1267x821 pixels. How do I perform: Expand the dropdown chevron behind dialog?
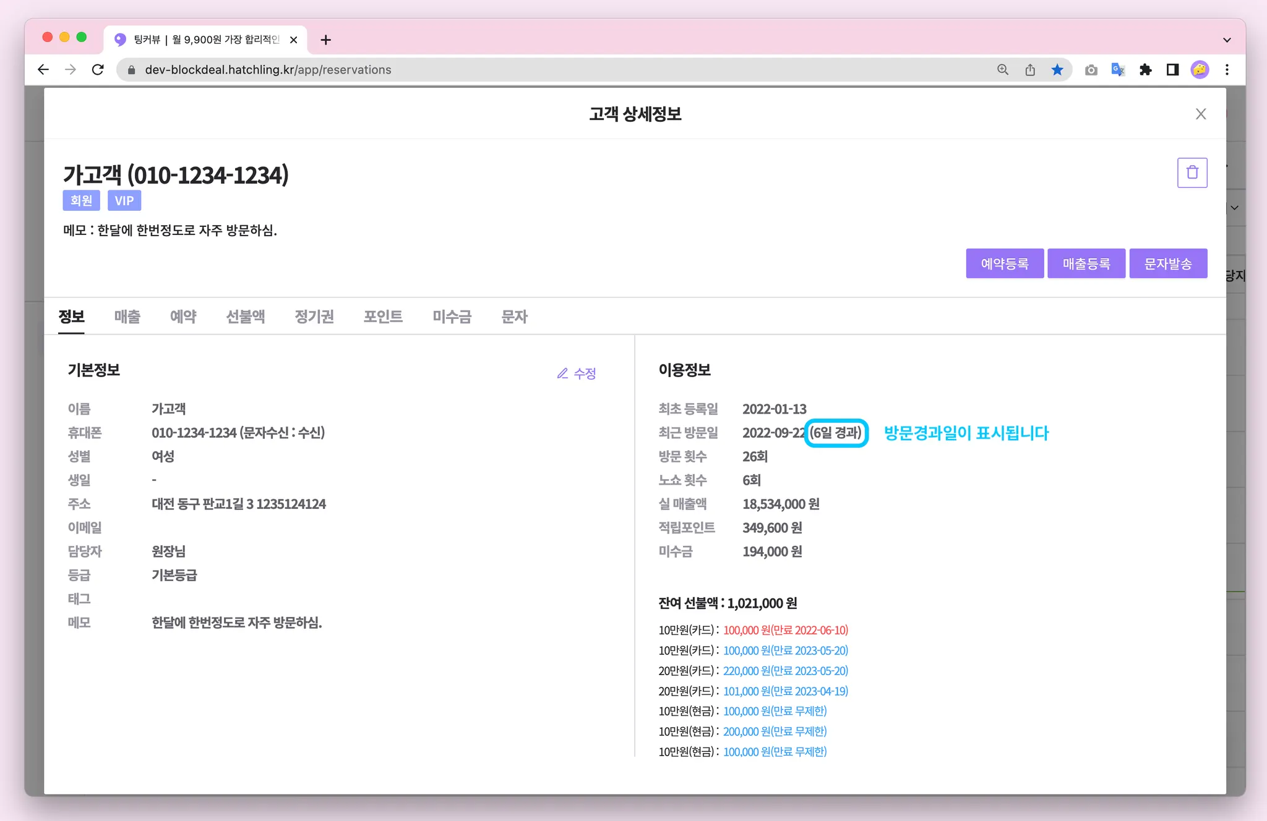click(1234, 208)
